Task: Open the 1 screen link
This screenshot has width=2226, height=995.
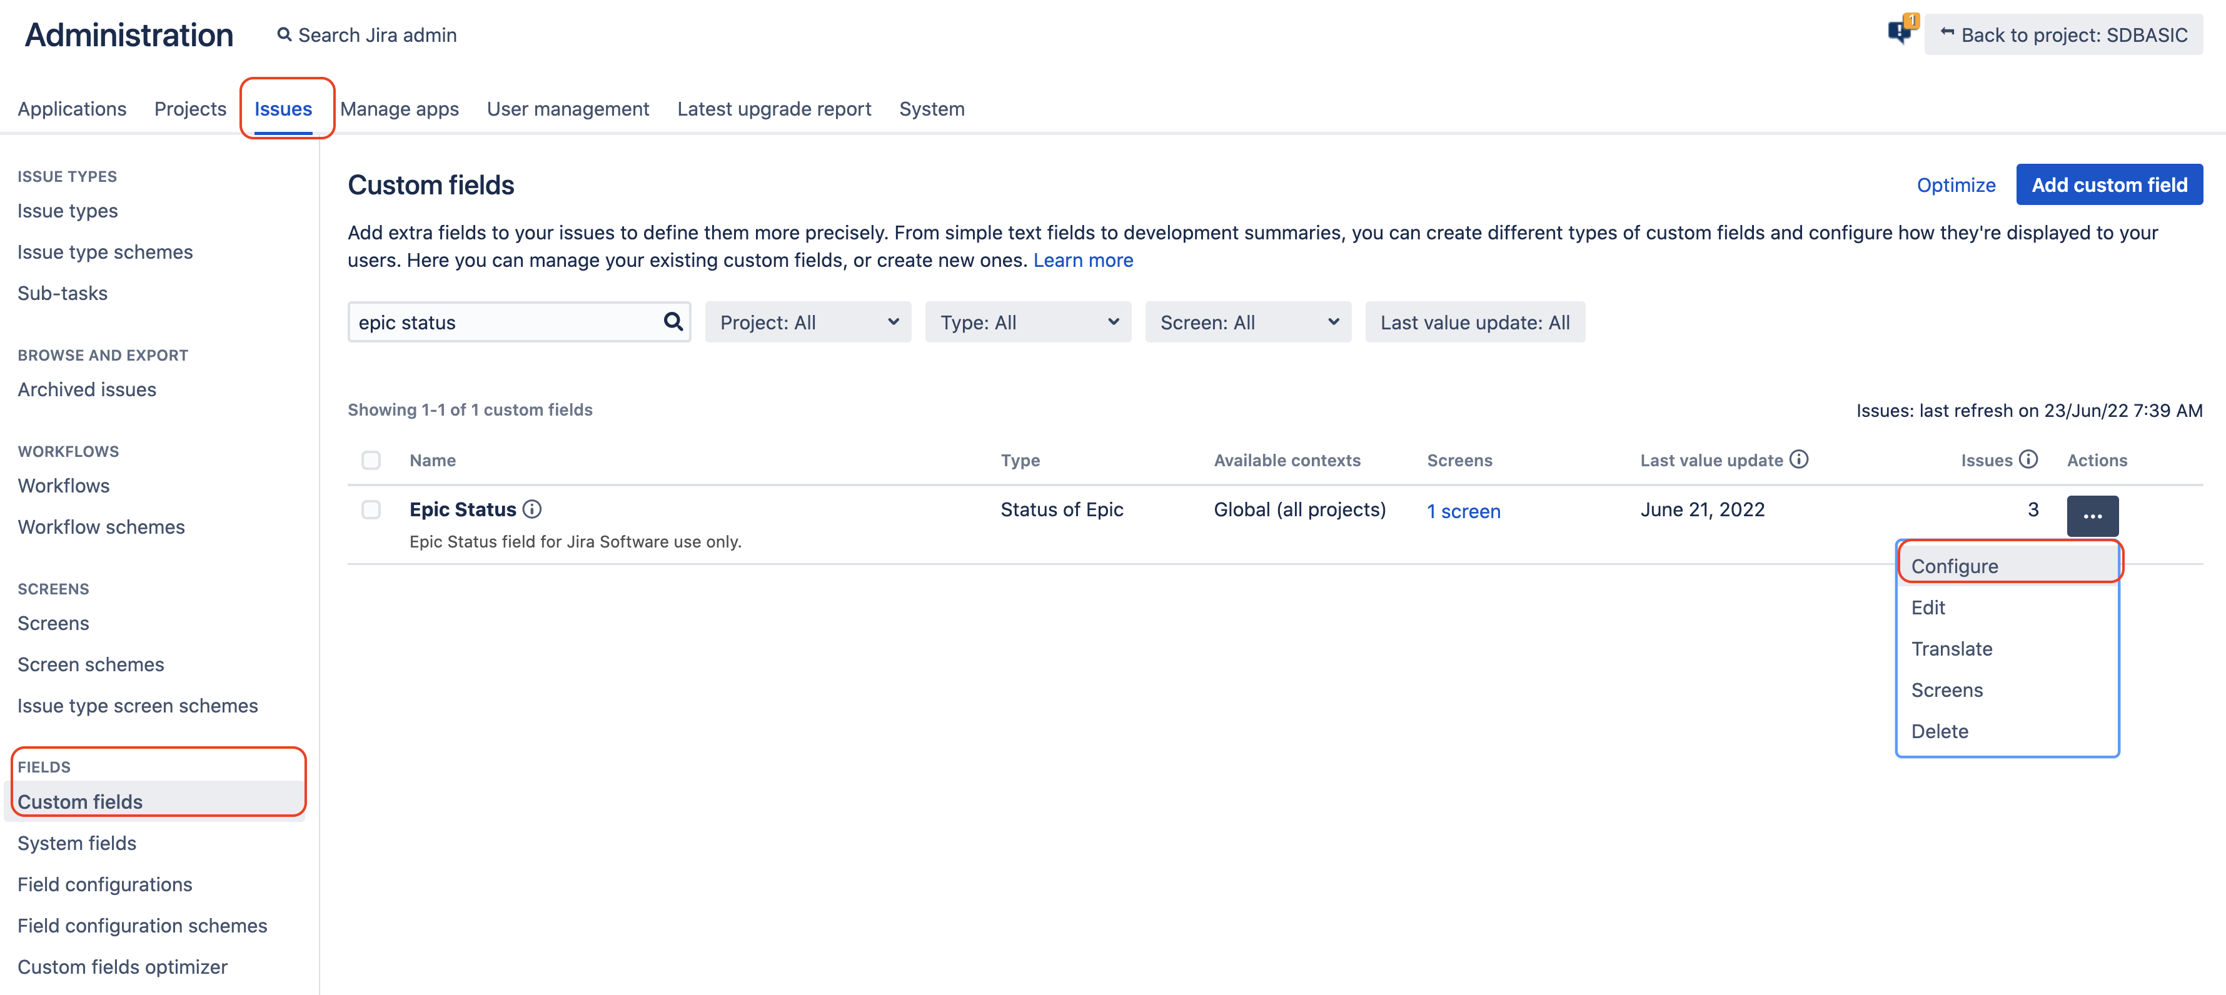Action: (1463, 511)
